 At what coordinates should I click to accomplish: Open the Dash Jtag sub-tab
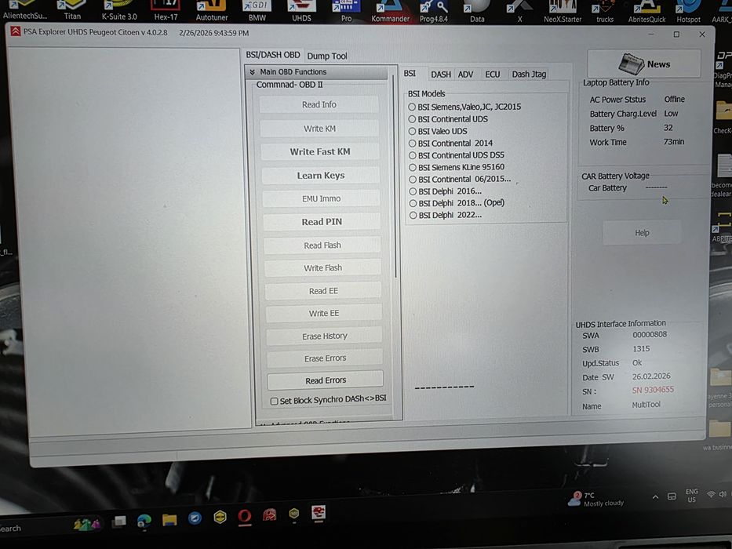pos(529,75)
